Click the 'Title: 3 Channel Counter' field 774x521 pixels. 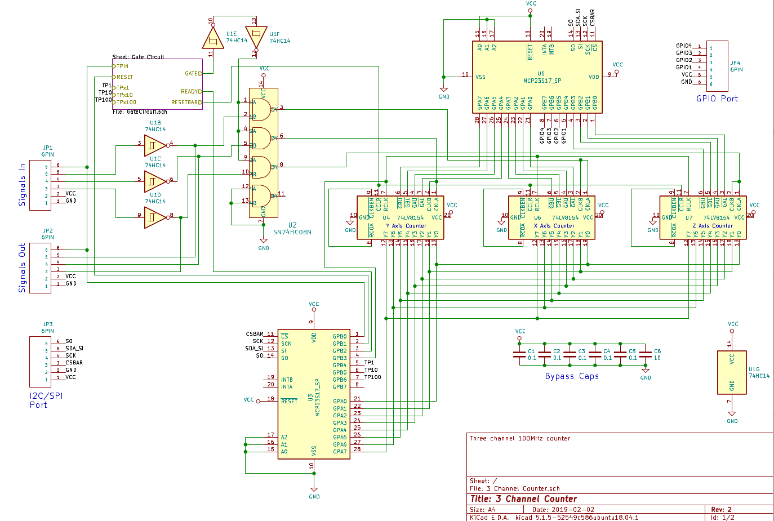(x=523, y=499)
